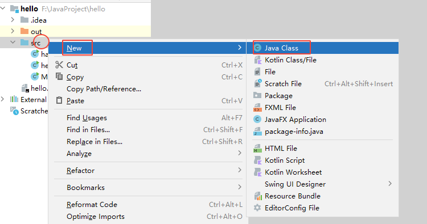Click the hello.iml file icon
427x224 pixels.
25,88
